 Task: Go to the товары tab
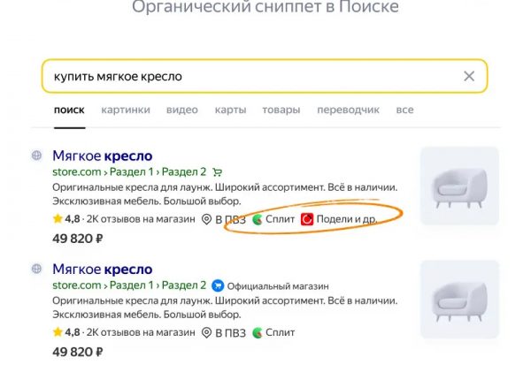(281, 110)
